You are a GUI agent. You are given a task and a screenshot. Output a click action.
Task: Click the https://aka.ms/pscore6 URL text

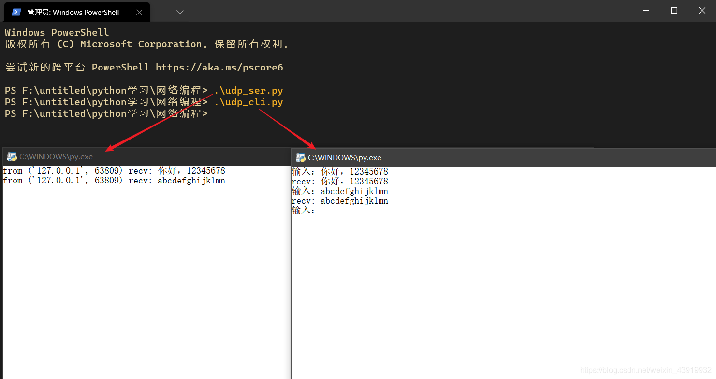tap(219, 67)
